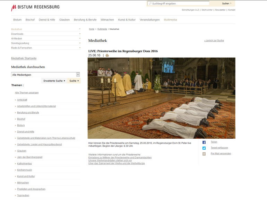Click the Priesterweihe livestream image
Viewport: 267px width, 208px height.
pyautogui.click(x=161, y=98)
